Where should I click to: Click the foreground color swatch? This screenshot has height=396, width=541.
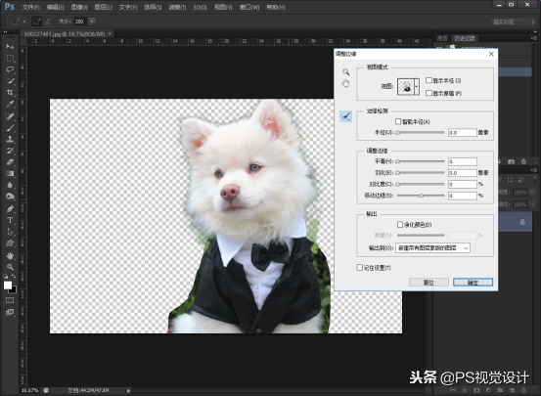[8, 286]
